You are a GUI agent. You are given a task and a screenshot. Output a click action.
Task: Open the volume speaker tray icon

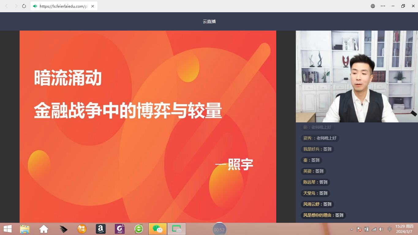(381, 229)
